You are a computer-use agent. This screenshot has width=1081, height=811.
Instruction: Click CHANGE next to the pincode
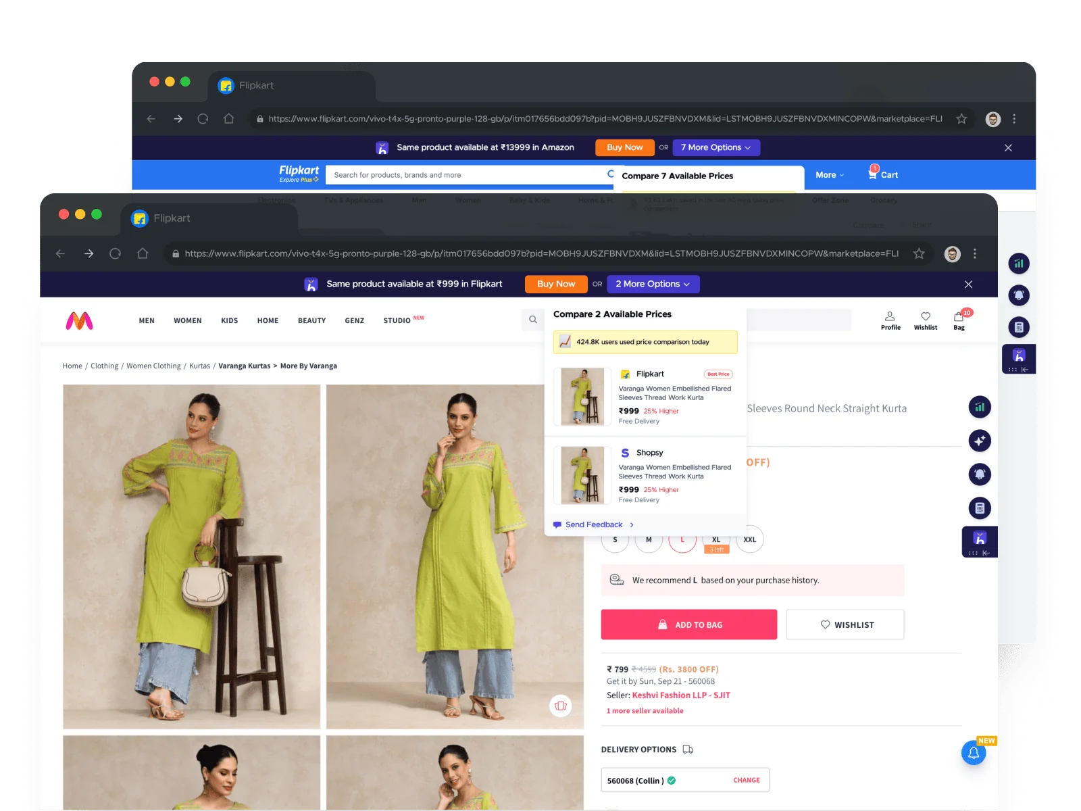tap(747, 780)
